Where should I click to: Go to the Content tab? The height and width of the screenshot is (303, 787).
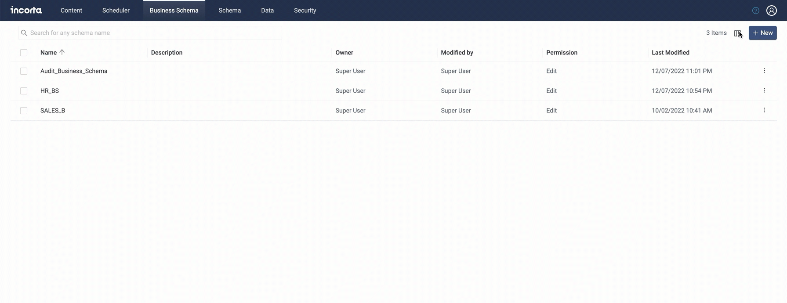tap(71, 11)
